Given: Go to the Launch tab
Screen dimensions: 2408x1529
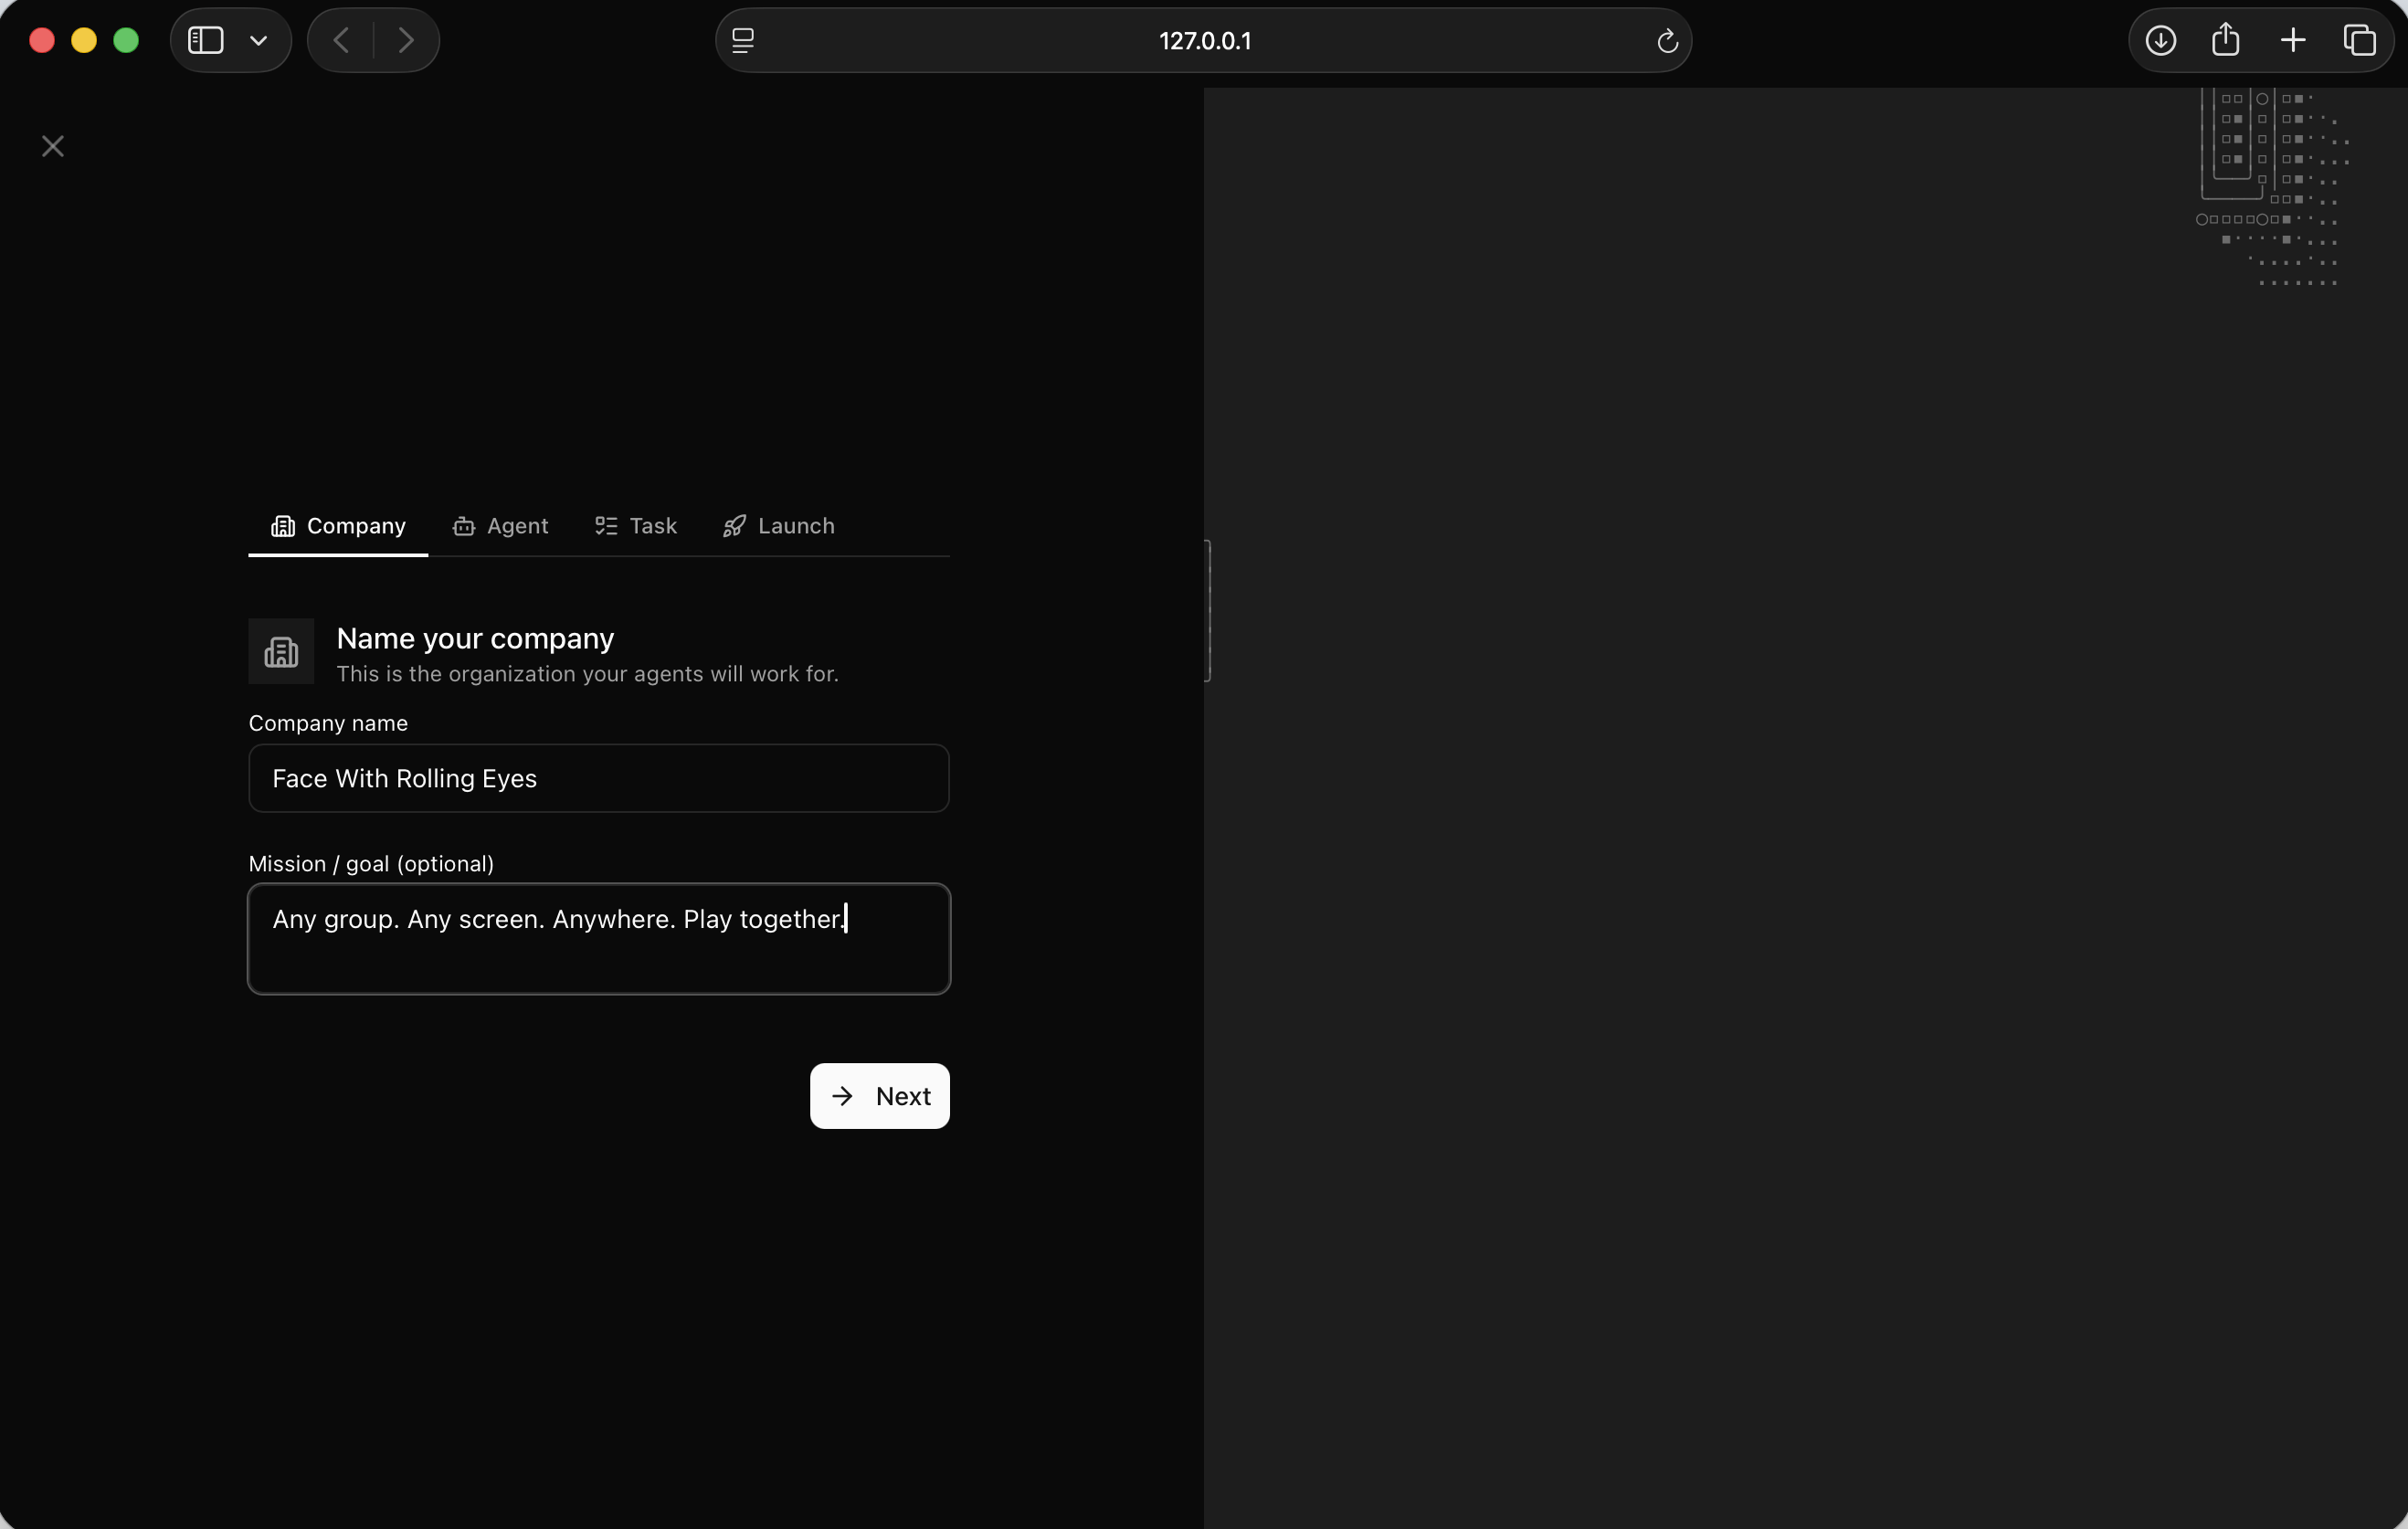Looking at the screenshot, I should click(x=778, y=526).
